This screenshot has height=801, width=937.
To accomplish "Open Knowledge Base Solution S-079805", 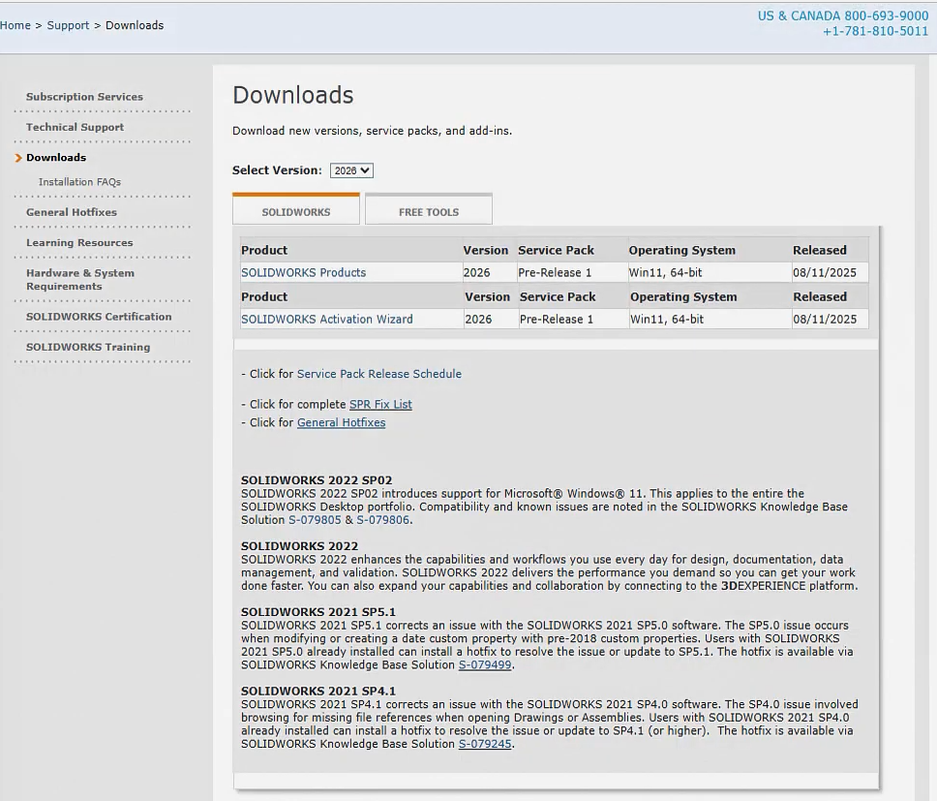I will 315,520.
